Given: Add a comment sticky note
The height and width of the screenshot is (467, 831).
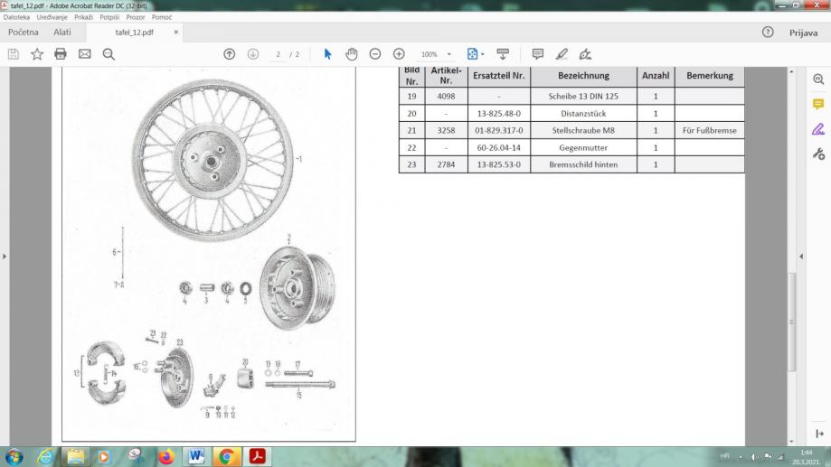Looking at the screenshot, I should click(538, 54).
